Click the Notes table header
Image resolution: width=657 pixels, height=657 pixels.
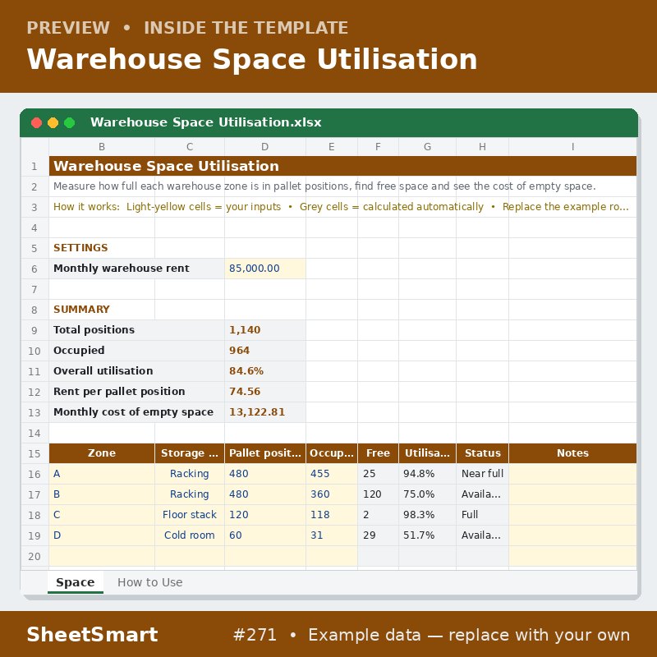click(572, 453)
